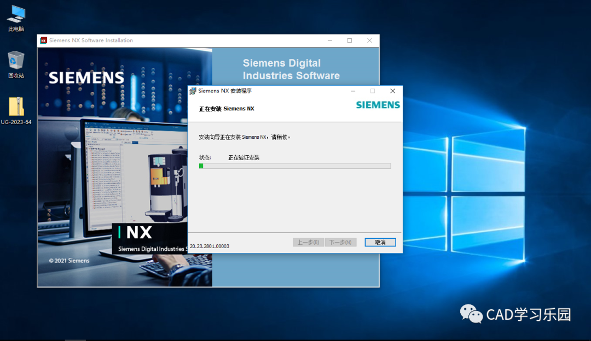Viewport: 591px width, 341px height.
Task: Click the © 2021 Siemens text
Action: pyautogui.click(x=69, y=261)
